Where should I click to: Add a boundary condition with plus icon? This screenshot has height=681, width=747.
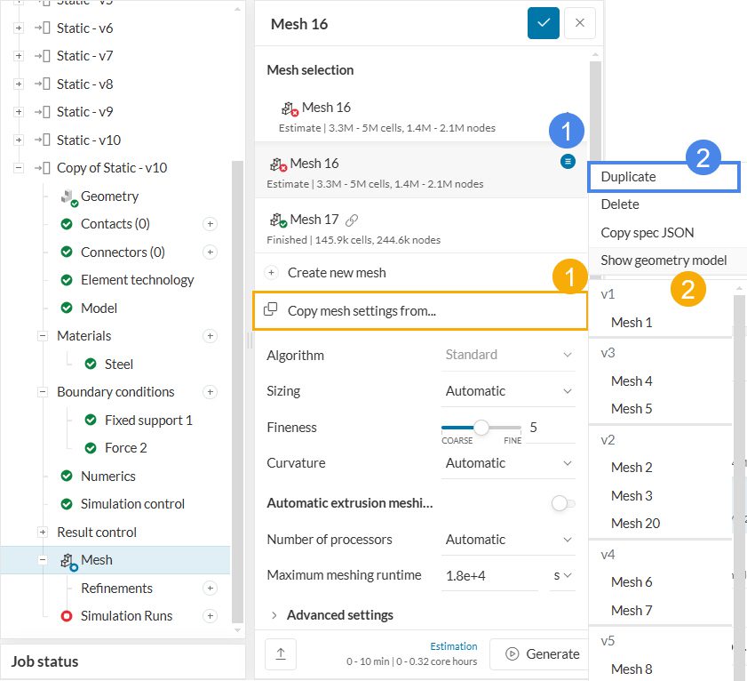click(x=211, y=392)
